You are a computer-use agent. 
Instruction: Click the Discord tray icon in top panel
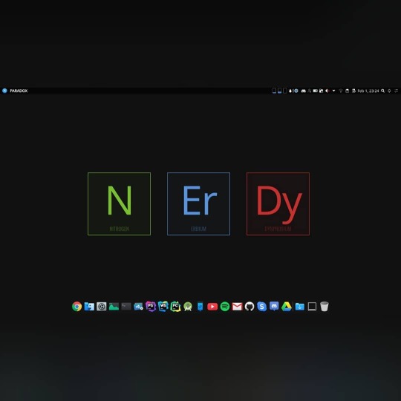point(303,91)
